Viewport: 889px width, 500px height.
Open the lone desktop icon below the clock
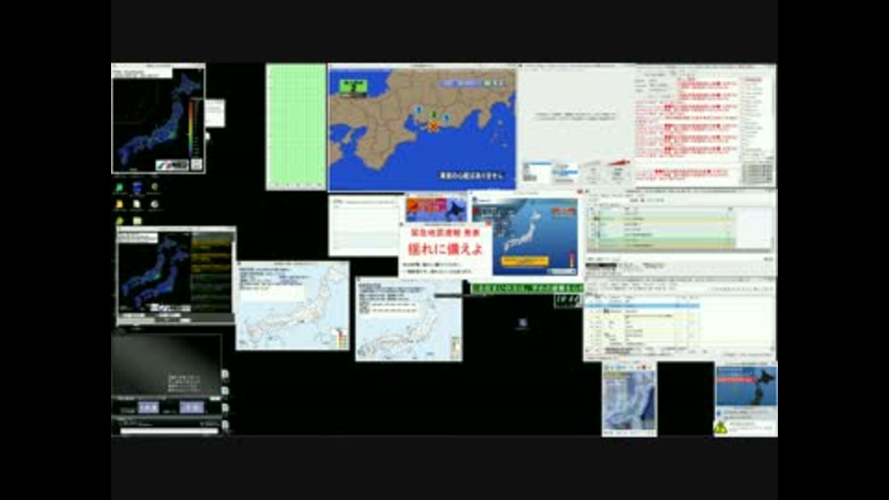522,323
